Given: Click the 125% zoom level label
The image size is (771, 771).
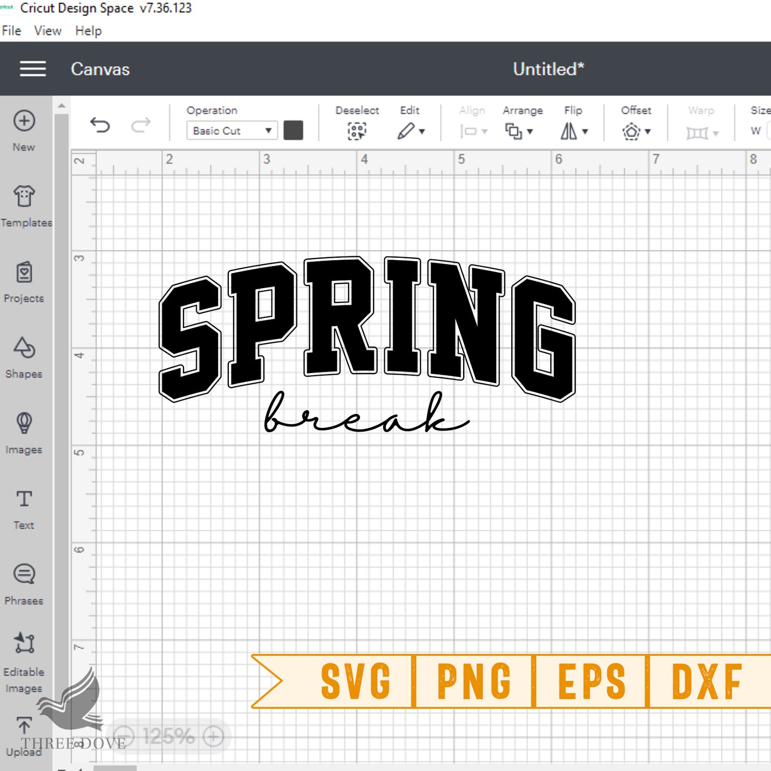Looking at the screenshot, I should 169,737.
